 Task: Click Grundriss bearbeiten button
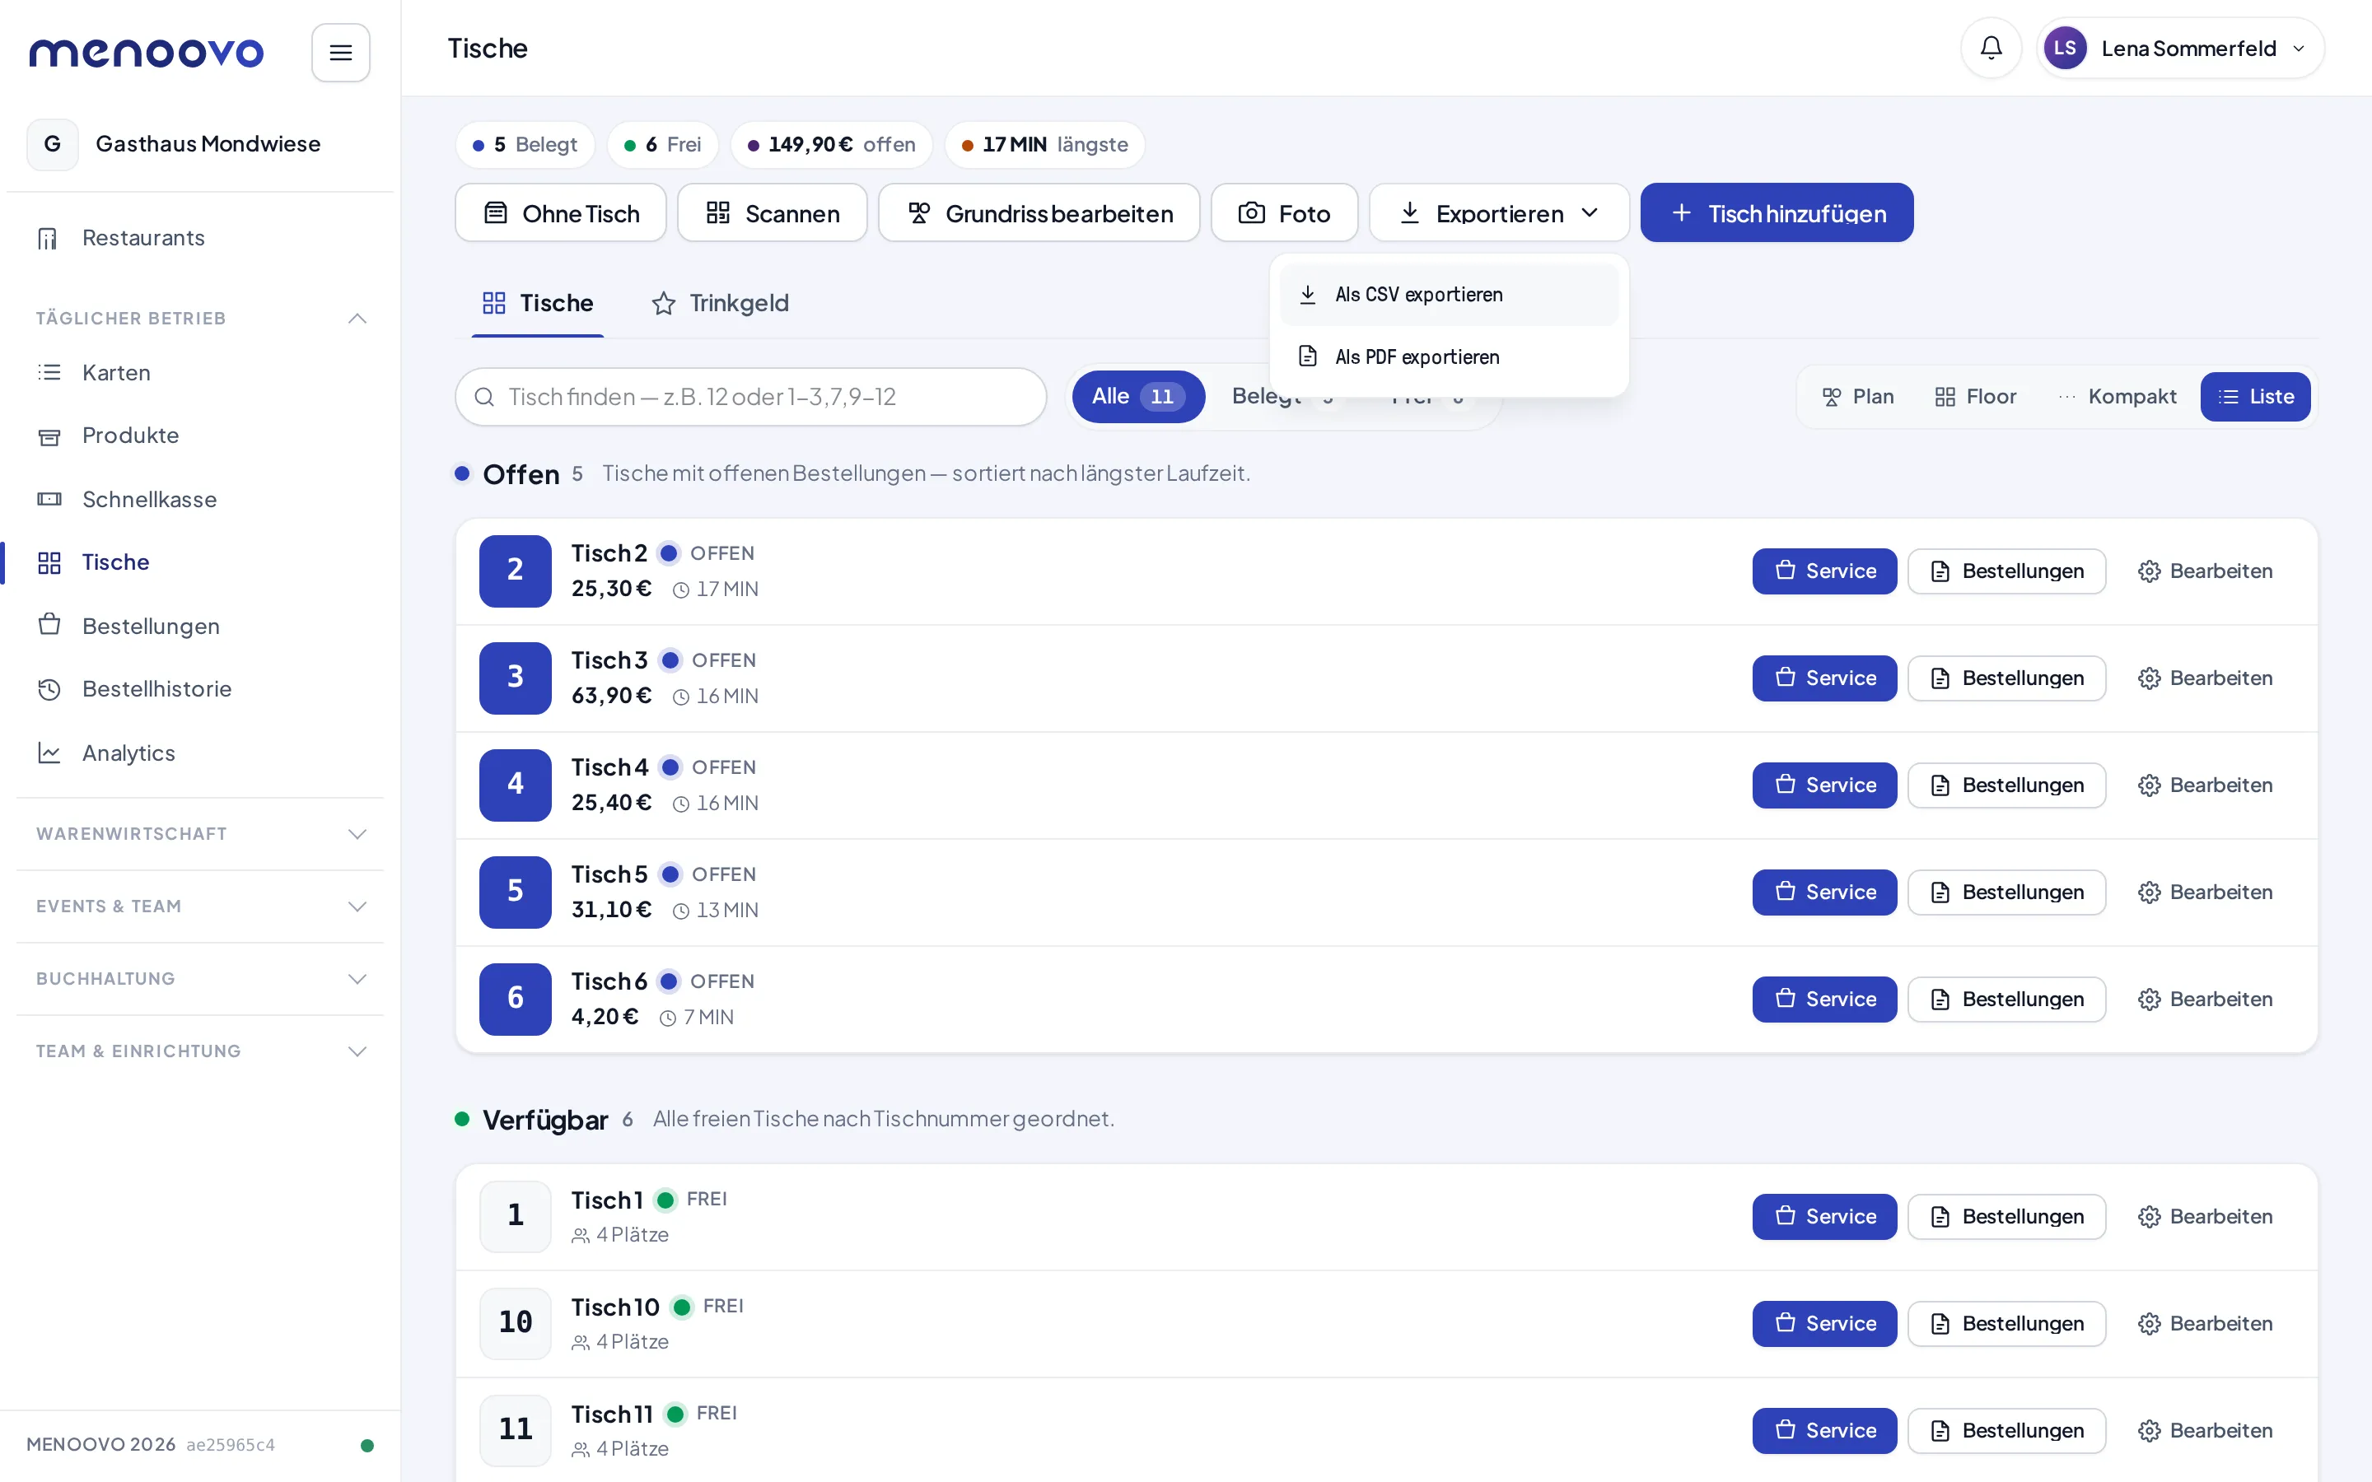pyautogui.click(x=1039, y=212)
